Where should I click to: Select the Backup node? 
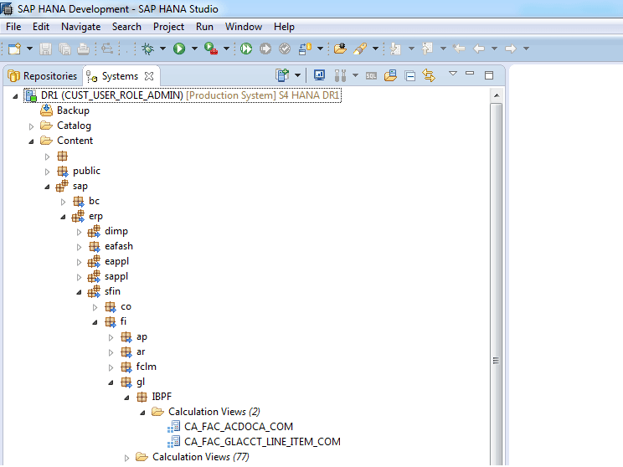tap(73, 110)
